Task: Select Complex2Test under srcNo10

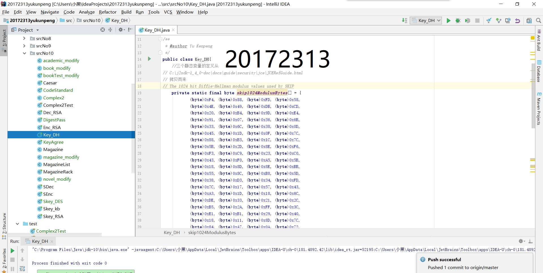Action: click(x=58, y=105)
